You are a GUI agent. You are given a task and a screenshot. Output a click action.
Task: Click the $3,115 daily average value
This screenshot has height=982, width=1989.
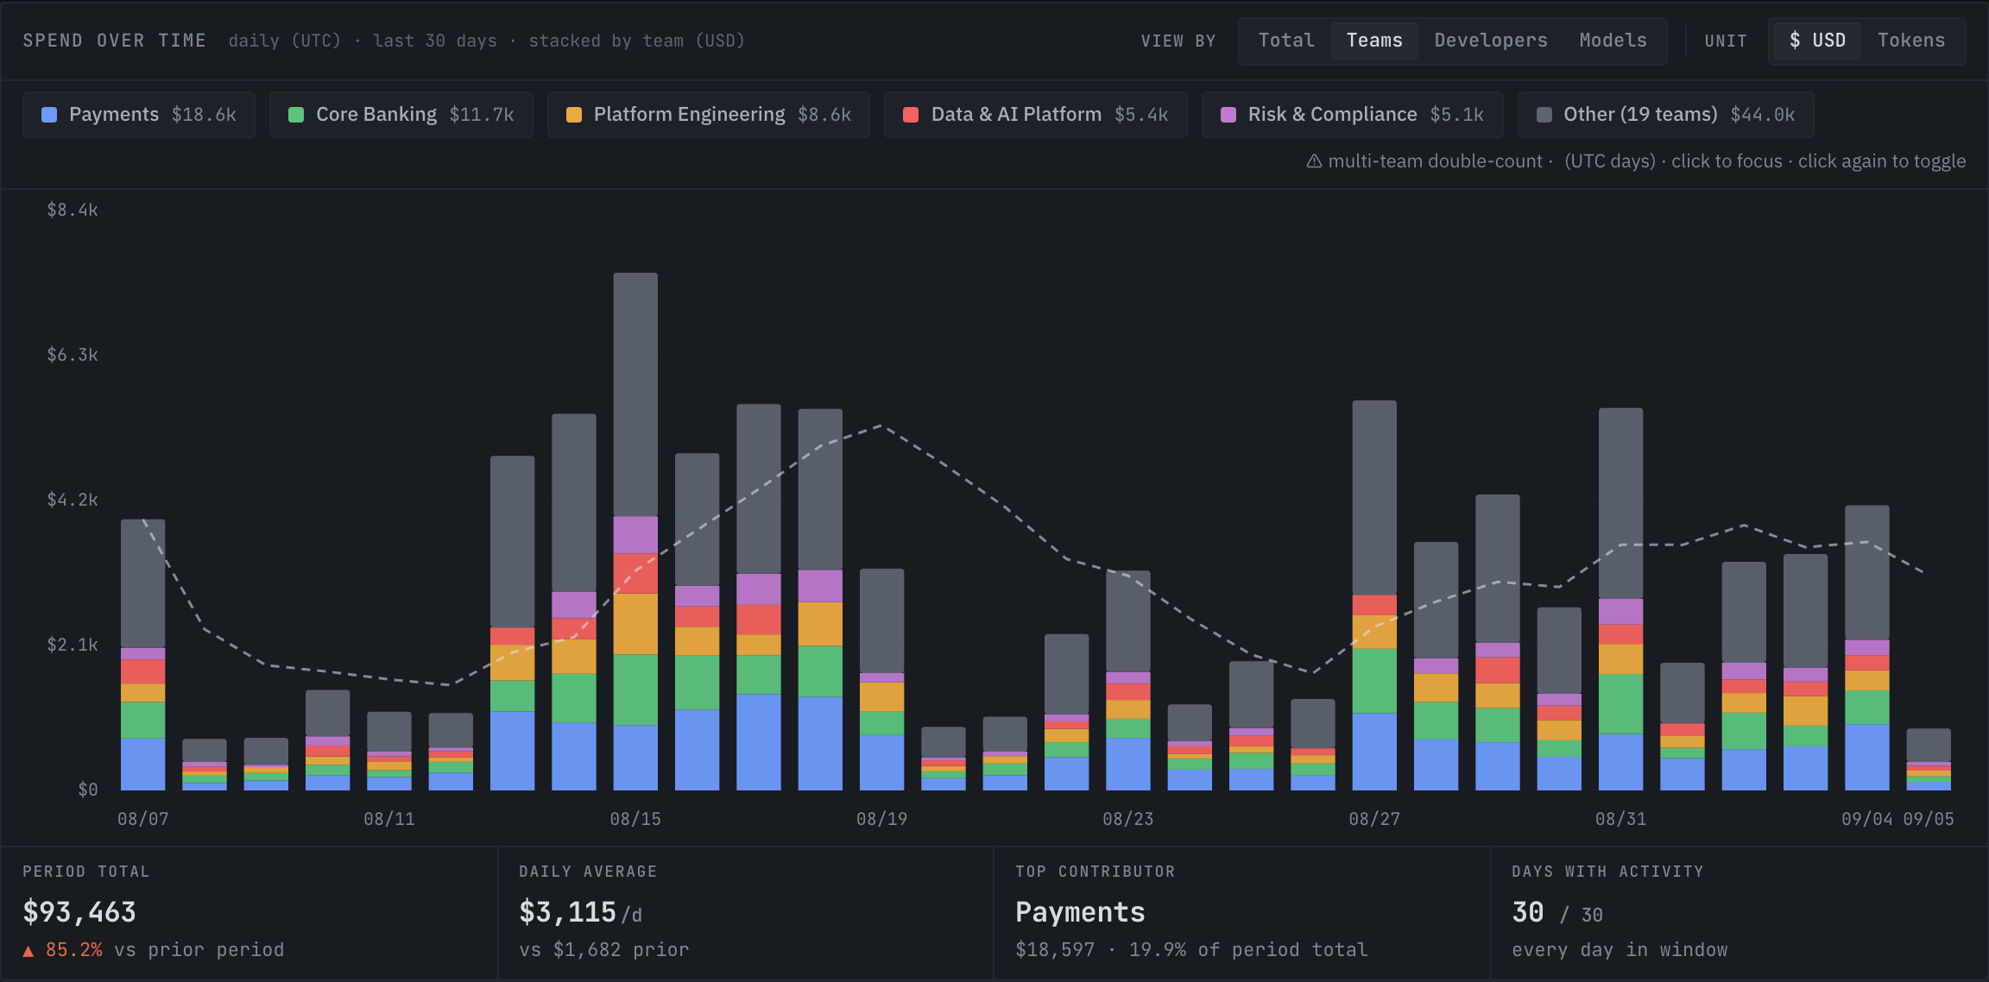coord(568,912)
